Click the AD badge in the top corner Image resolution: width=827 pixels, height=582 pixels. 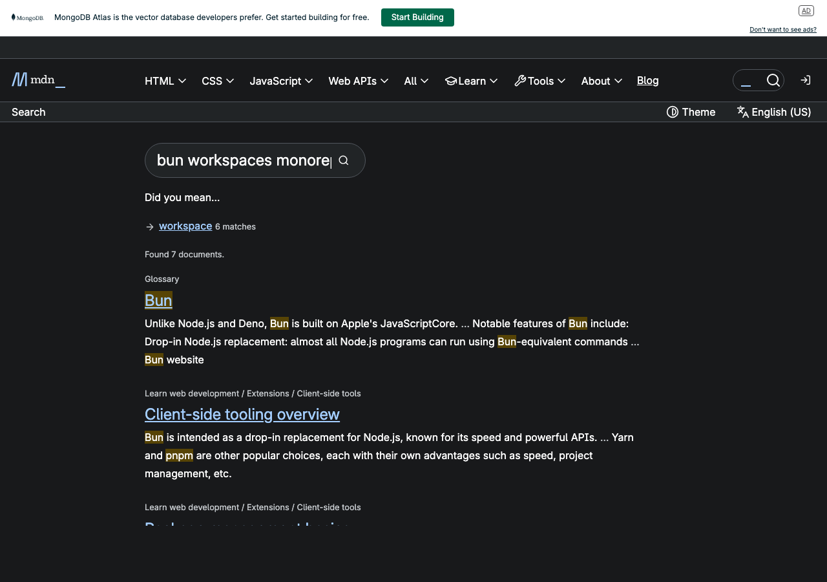(806, 10)
